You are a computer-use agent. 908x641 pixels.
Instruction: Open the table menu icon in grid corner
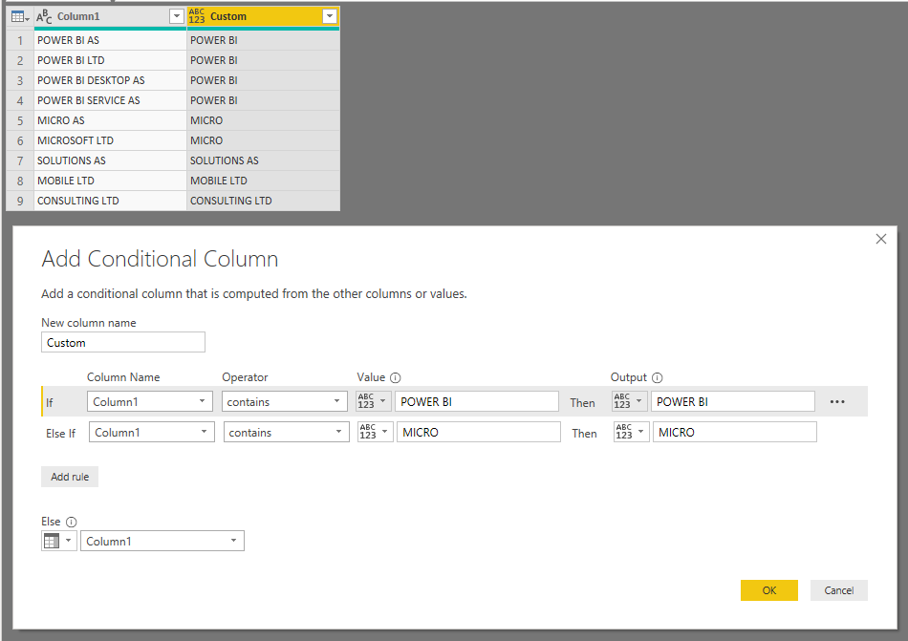click(20, 17)
